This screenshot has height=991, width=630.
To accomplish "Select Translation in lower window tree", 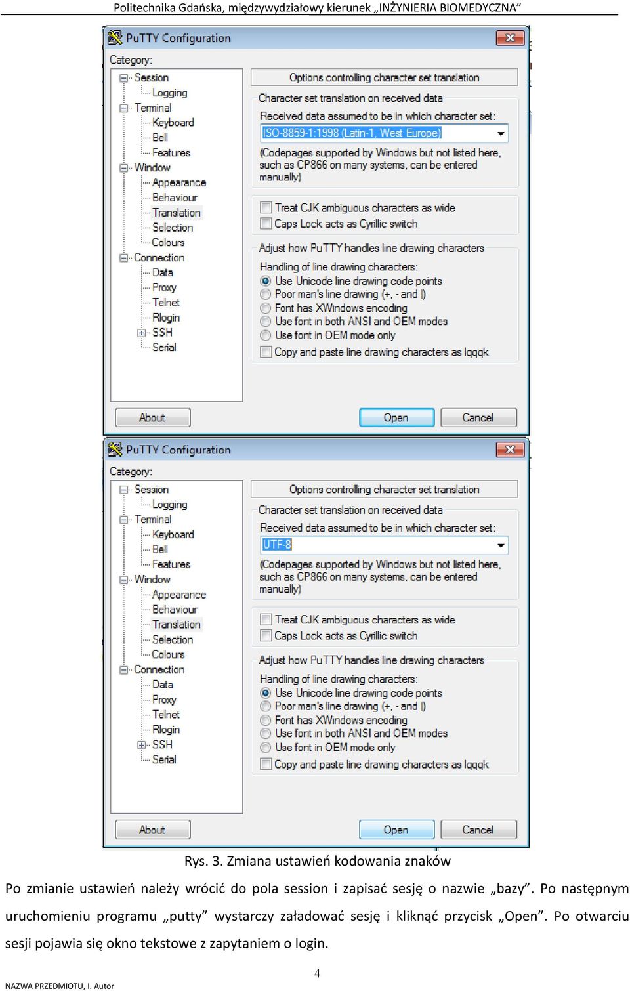I will pos(176,625).
